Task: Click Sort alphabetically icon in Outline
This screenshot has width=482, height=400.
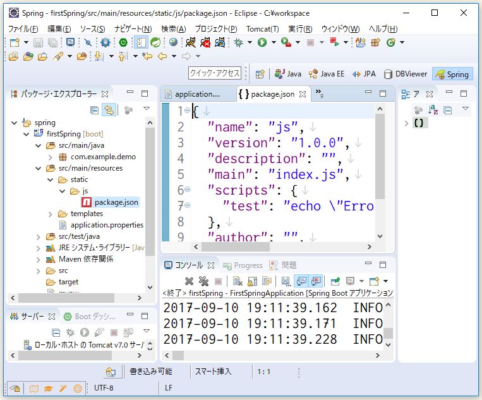Action: pyautogui.click(x=433, y=110)
